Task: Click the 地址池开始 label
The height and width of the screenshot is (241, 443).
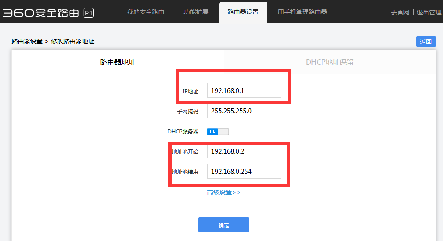Action: point(185,152)
